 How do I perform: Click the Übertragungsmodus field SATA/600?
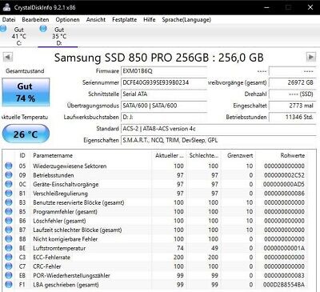[164, 106]
